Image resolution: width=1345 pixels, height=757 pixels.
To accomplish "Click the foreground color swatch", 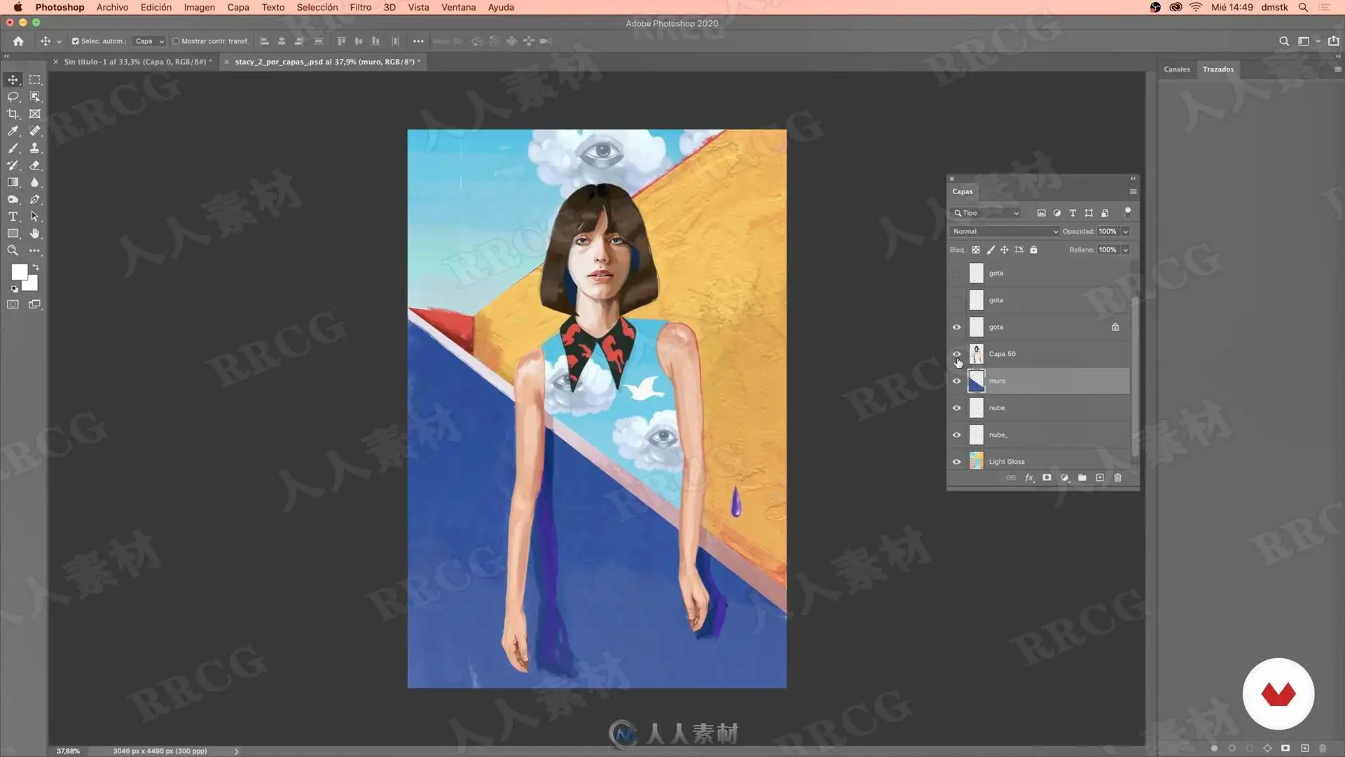I will (x=19, y=272).
